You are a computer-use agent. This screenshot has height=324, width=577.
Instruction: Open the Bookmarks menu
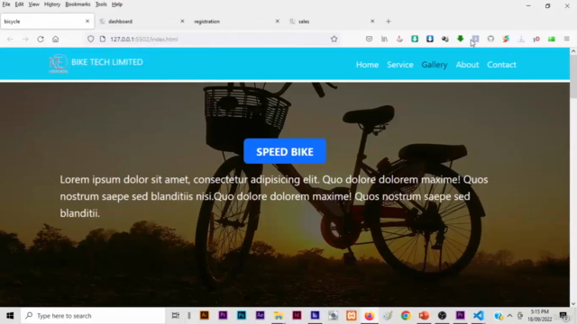click(x=78, y=4)
